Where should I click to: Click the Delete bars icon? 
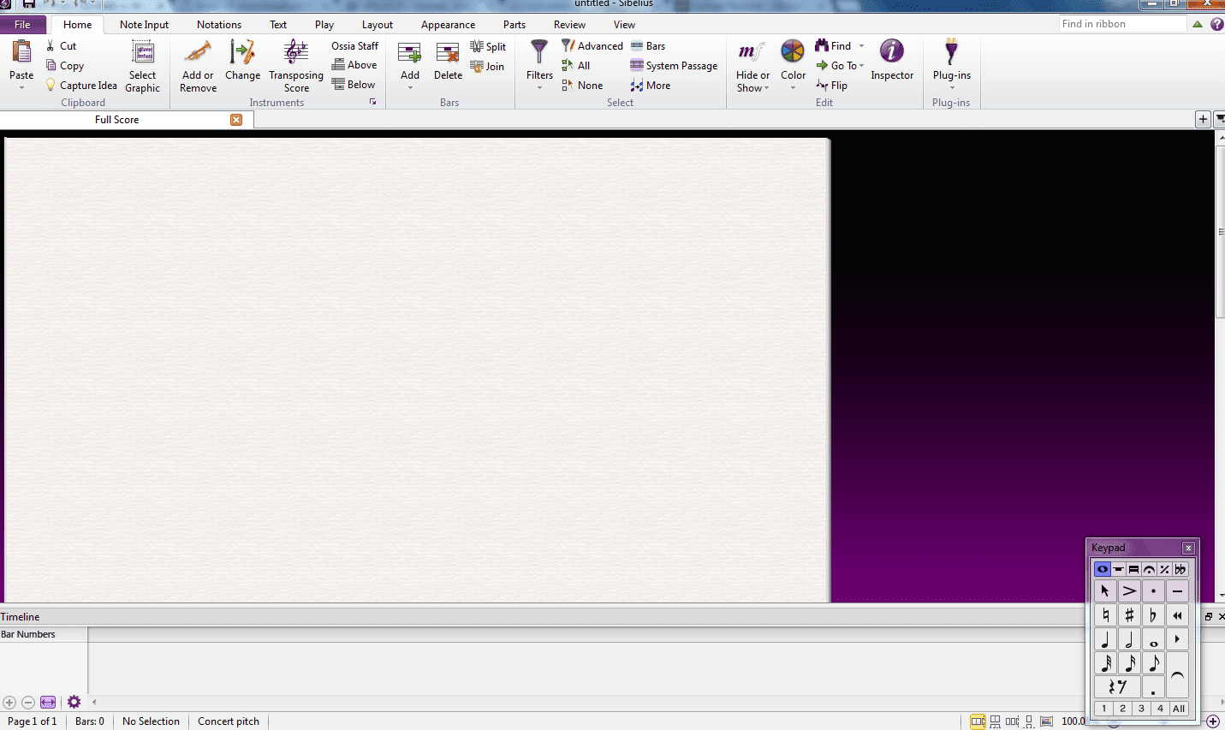pos(448,53)
